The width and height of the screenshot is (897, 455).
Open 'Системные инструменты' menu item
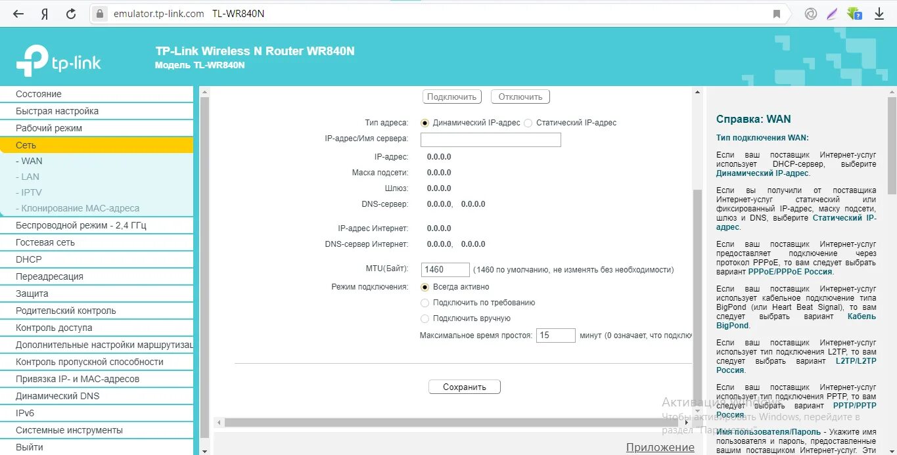[x=97, y=430]
